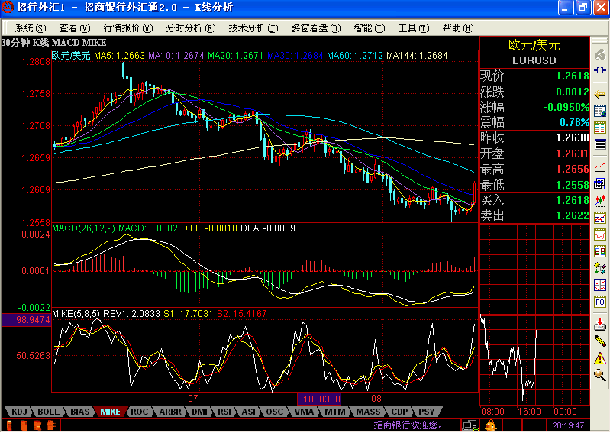The image size is (610, 433).
Task: Switch to the ROC indicator tab
Action: [x=139, y=412]
